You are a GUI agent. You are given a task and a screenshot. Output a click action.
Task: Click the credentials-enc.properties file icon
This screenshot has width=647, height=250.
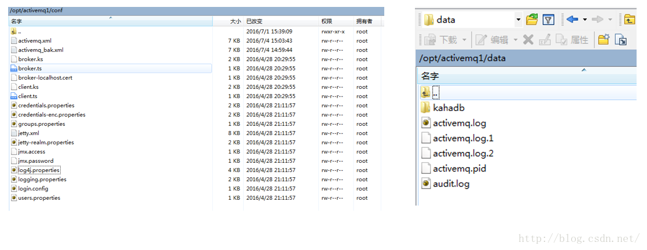tap(14, 114)
